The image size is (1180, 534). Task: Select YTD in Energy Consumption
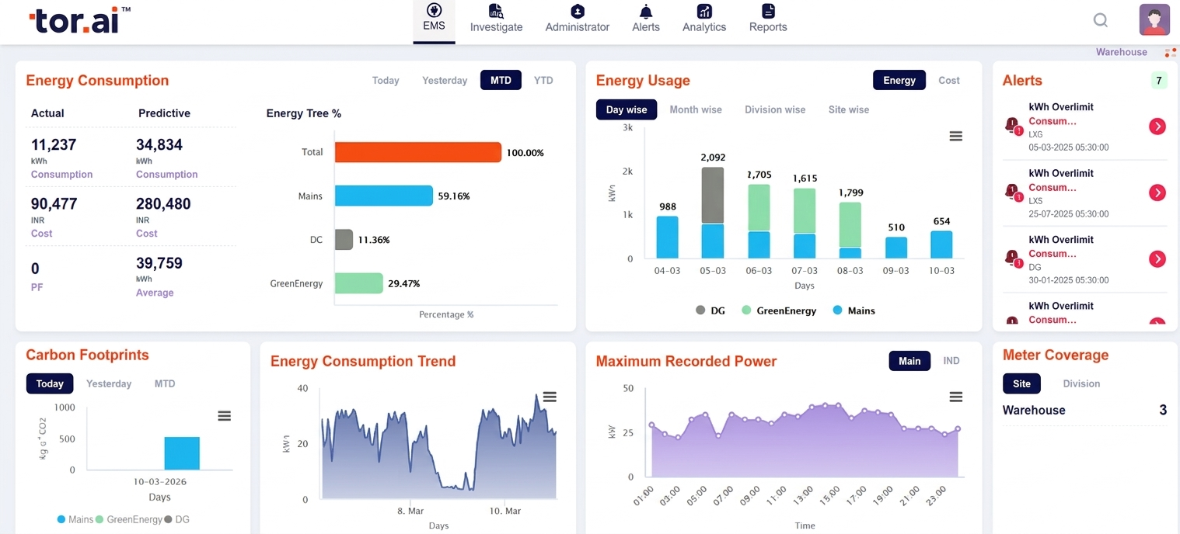(543, 80)
